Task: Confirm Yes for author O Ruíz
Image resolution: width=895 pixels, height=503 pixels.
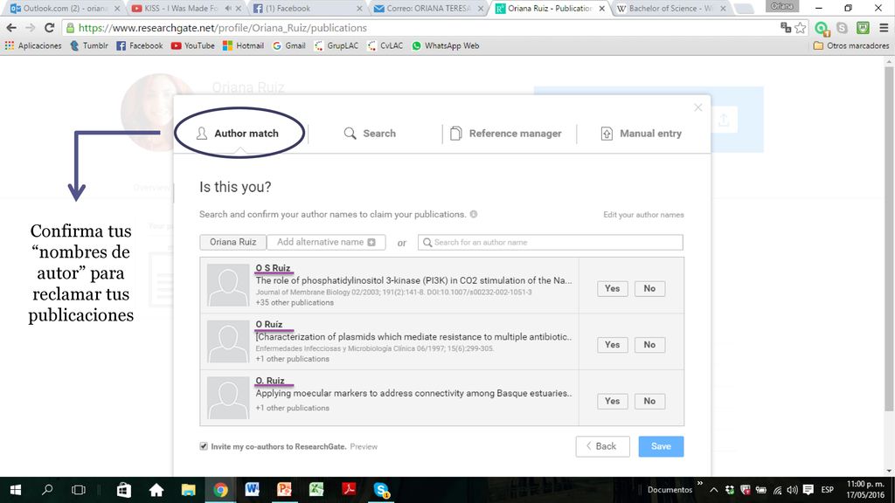Action: tap(612, 344)
